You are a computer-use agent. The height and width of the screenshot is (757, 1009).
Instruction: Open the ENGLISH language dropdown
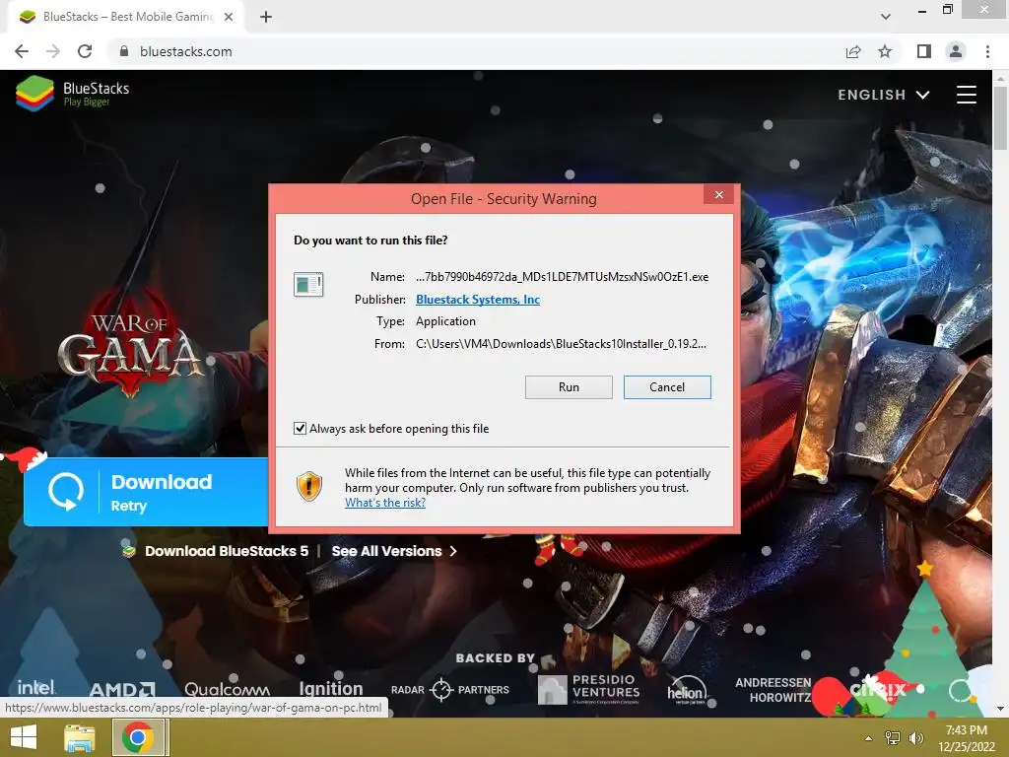point(884,95)
